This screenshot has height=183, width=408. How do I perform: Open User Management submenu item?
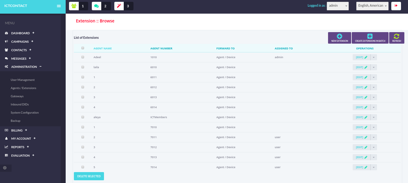23,80
